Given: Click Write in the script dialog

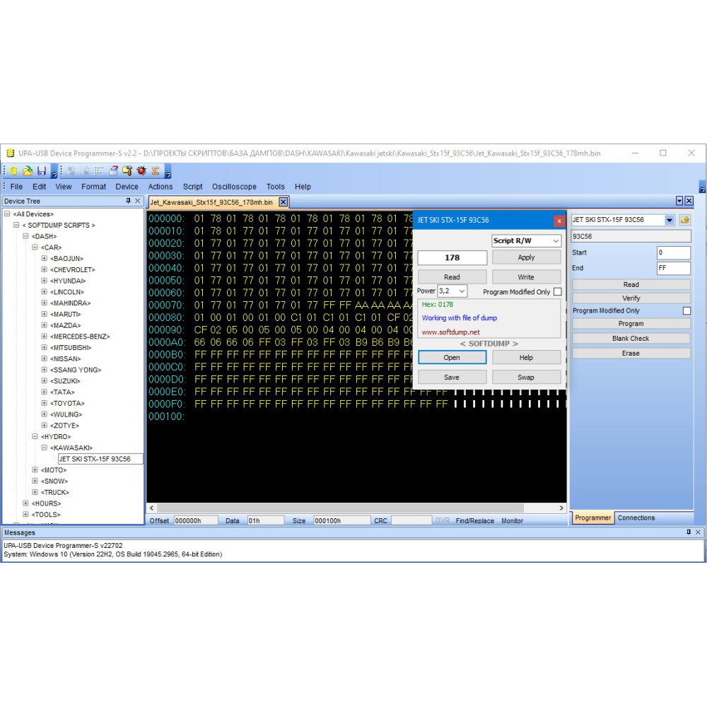Looking at the screenshot, I should (x=526, y=277).
